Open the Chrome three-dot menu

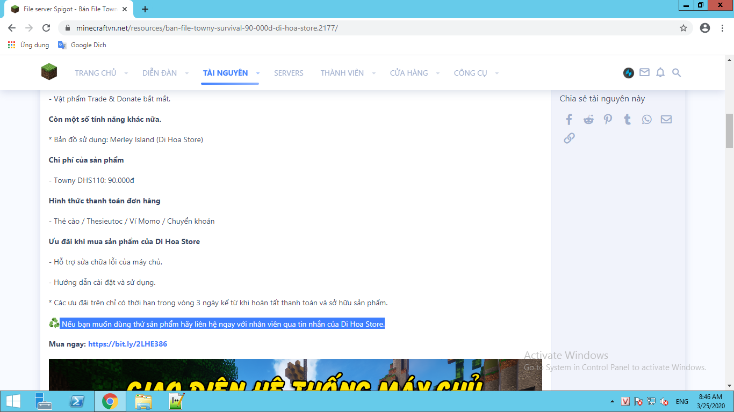[723, 28]
